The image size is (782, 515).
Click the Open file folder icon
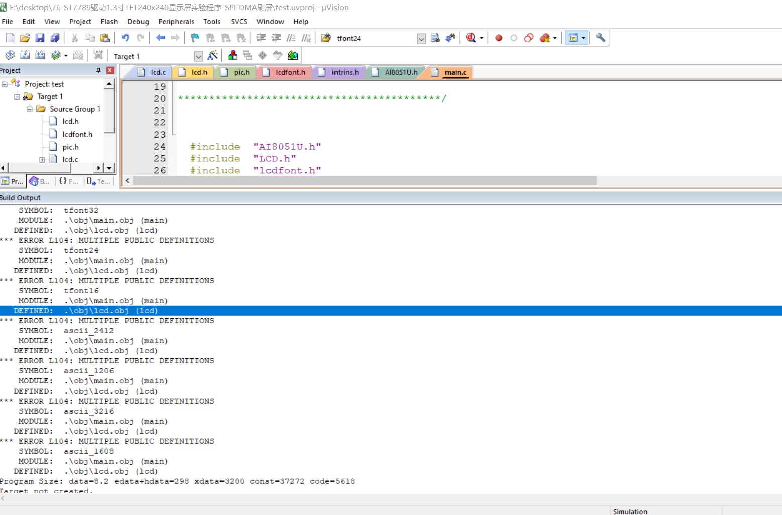pos(25,38)
